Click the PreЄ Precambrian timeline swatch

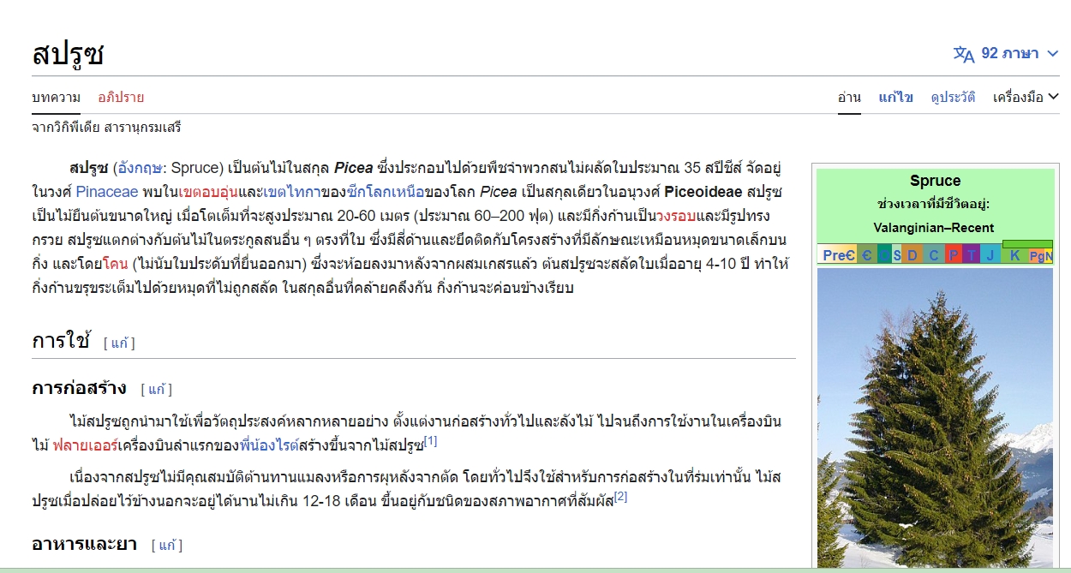tap(837, 255)
